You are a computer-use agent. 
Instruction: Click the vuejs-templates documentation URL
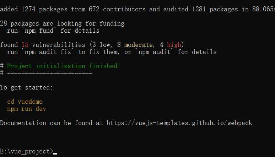pos(179,123)
